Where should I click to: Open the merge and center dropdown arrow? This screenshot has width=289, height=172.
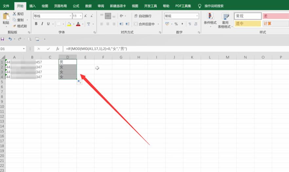pyautogui.click(x=158, y=24)
